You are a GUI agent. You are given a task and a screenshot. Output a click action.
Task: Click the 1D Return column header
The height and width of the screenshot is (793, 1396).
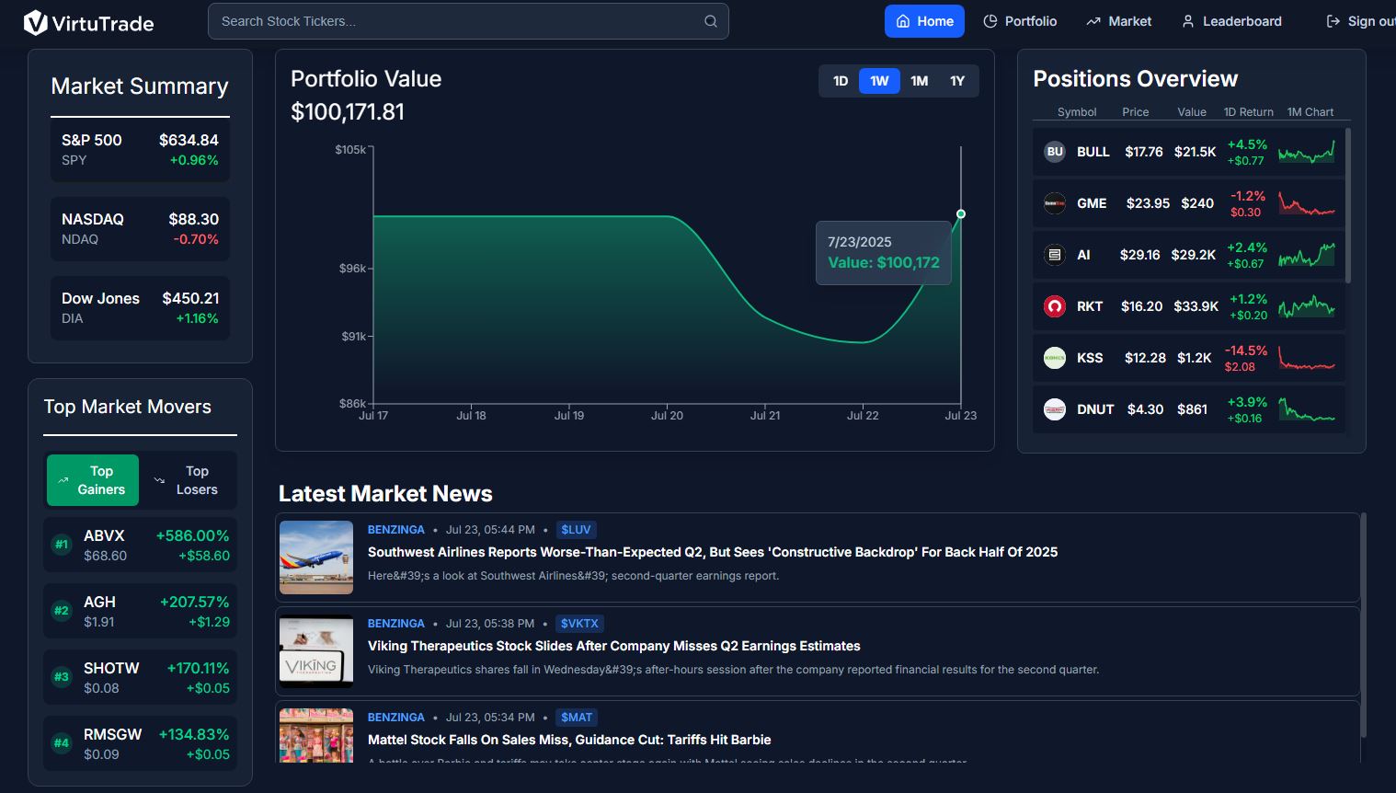[x=1249, y=112]
